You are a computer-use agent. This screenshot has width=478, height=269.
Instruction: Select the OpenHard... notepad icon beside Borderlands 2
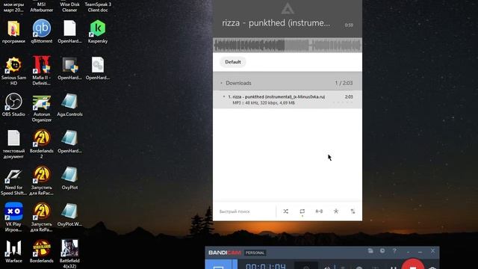point(69,141)
